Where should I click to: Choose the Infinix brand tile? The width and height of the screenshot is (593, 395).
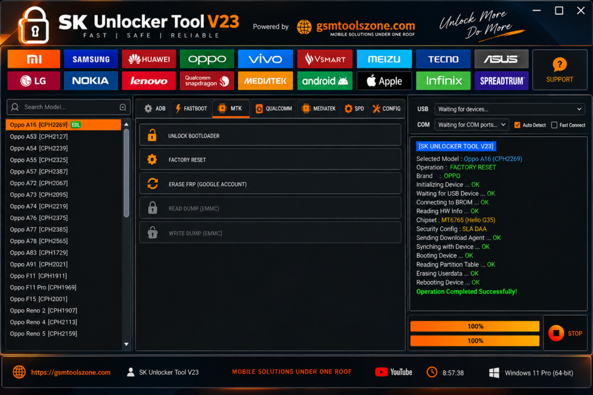click(443, 80)
